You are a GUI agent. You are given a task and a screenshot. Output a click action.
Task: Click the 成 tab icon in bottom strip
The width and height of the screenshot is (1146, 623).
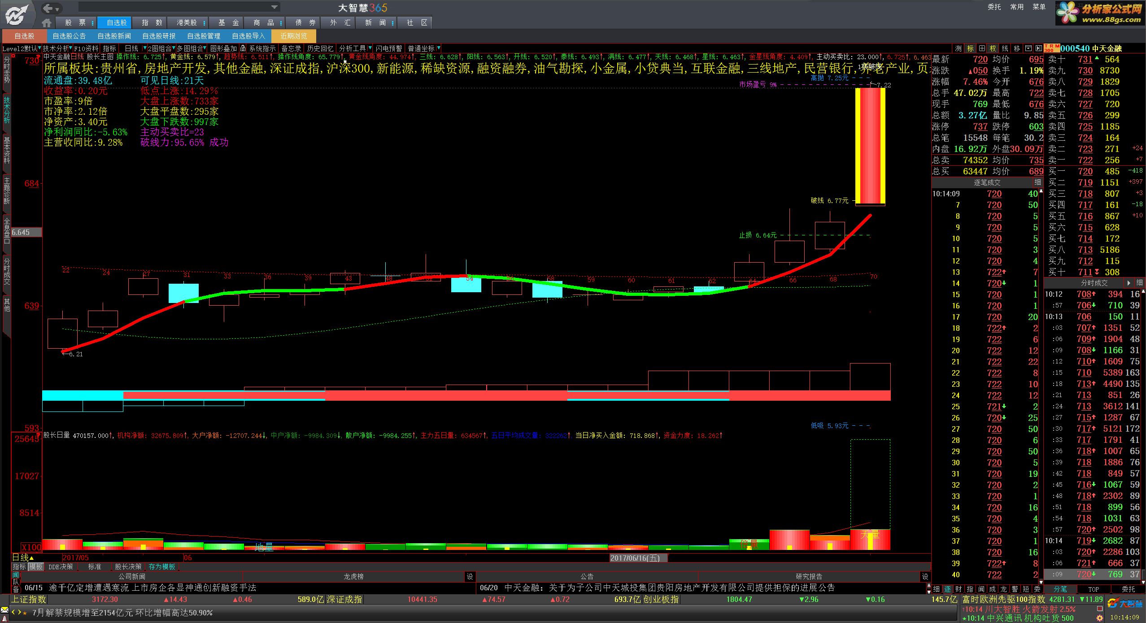click(992, 589)
